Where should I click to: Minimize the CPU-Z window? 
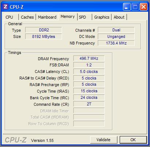tap(127, 7)
